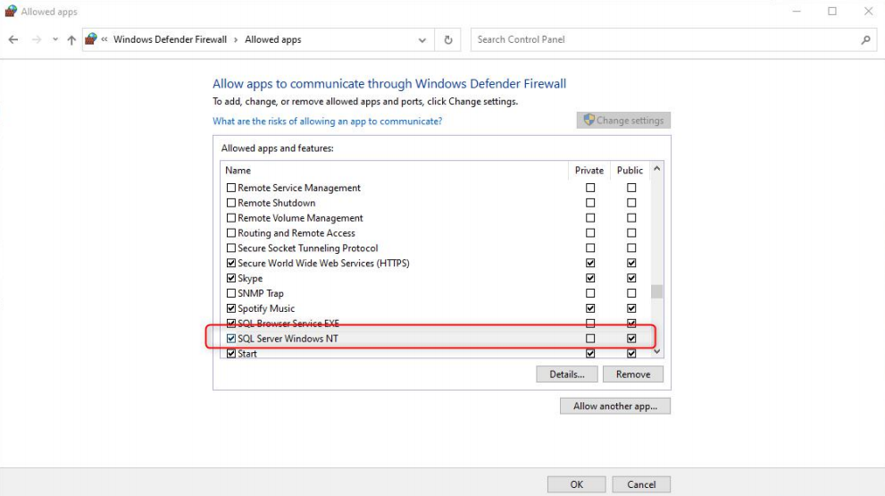Toggle Public checkbox for Remote Shutdown
885x496 pixels.
tap(631, 203)
